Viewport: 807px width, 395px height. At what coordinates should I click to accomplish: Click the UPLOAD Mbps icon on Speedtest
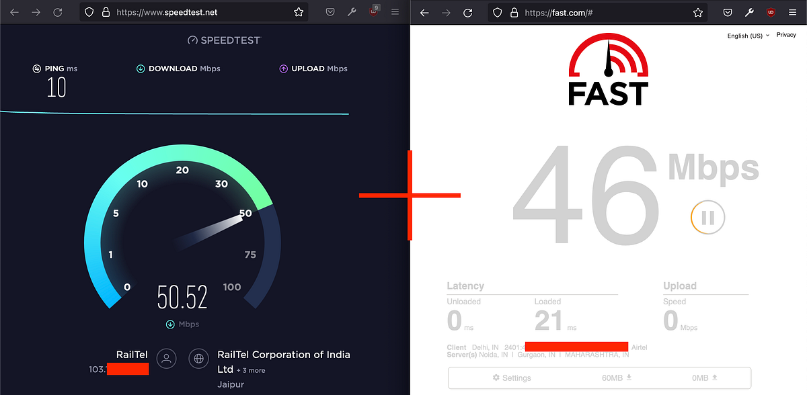point(284,69)
